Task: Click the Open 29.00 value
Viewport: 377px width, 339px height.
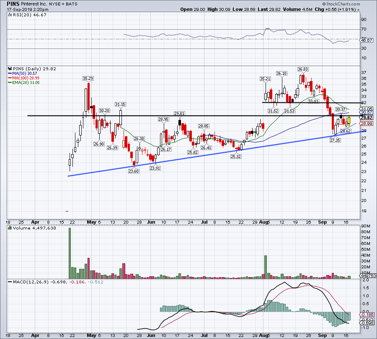Action: coord(193,9)
